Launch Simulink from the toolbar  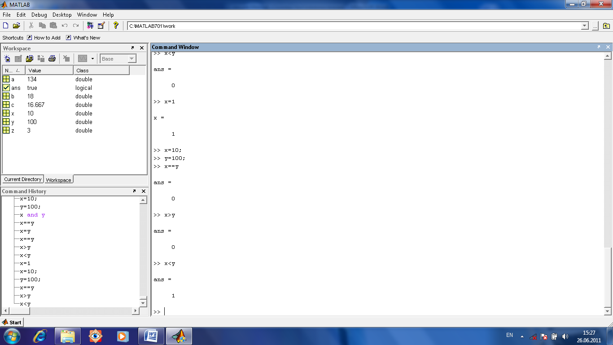90,26
